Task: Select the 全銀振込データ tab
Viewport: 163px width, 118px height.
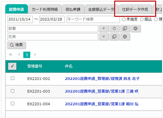Action: 101,9
